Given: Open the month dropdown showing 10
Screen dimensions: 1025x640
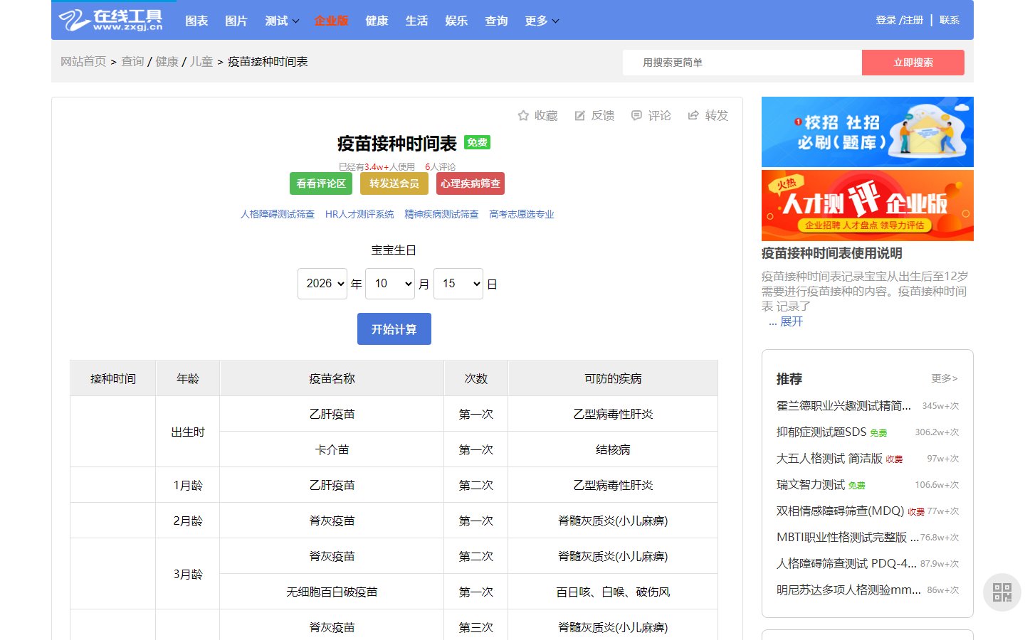Looking at the screenshot, I should (x=390, y=284).
